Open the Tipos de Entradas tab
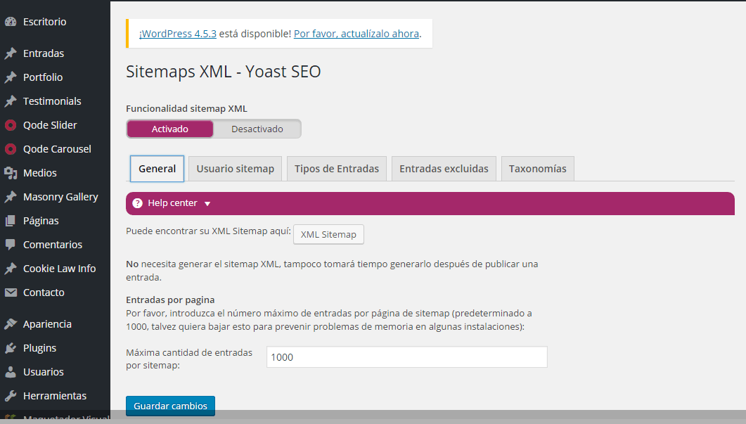746x424 pixels. point(336,169)
